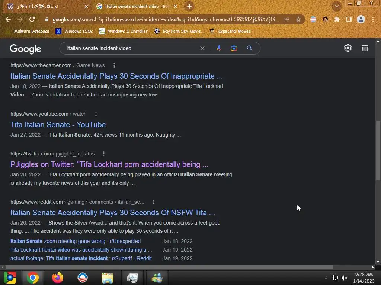Click the pride flag extension icon
The height and width of the screenshot is (285, 381).
pyautogui.click(x=313, y=19)
